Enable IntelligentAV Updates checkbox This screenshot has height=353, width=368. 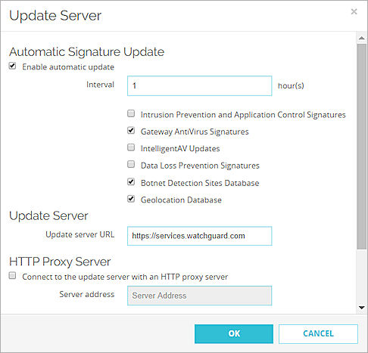(131, 147)
